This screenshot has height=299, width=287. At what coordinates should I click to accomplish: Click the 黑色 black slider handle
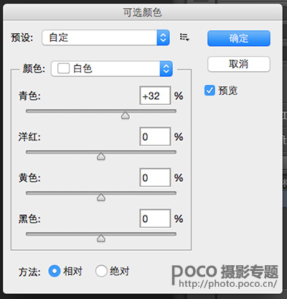(x=101, y=239)
